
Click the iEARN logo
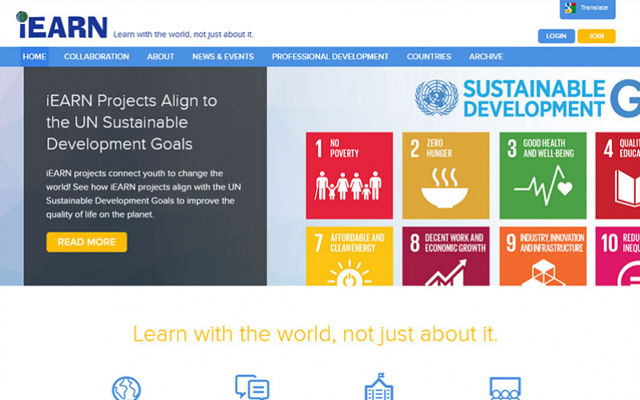62,25
